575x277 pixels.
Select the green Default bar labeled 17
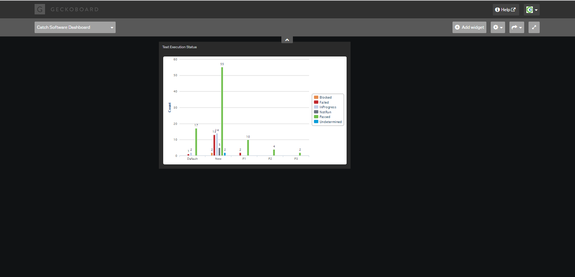196,142
